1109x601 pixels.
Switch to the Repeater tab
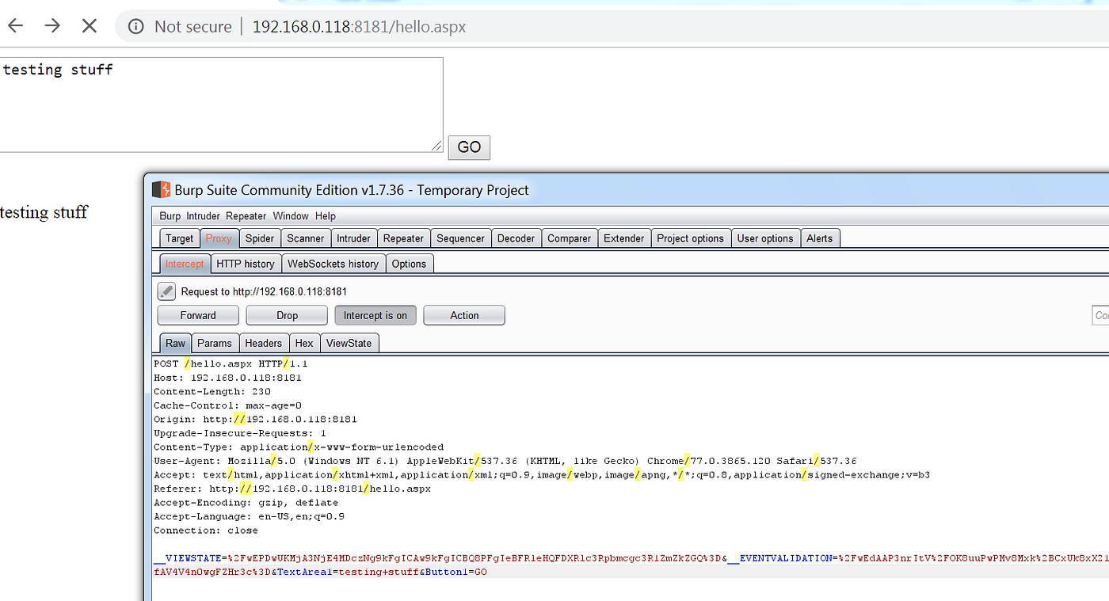tap(403, 238)
